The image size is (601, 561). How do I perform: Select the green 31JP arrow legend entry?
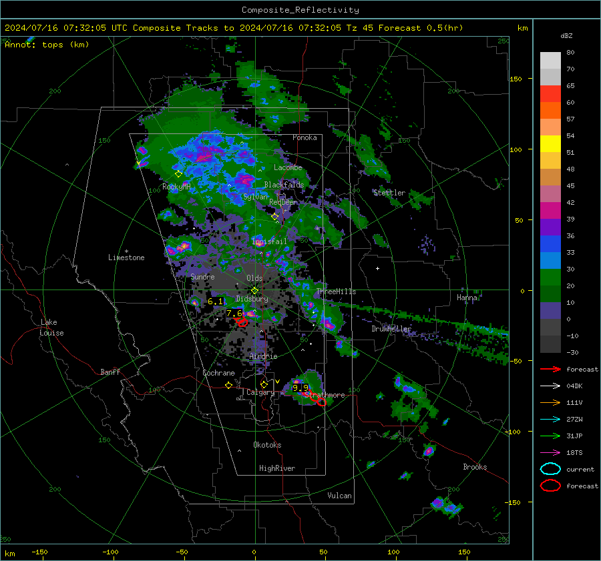pyautogui.click(x=550, y=436)
